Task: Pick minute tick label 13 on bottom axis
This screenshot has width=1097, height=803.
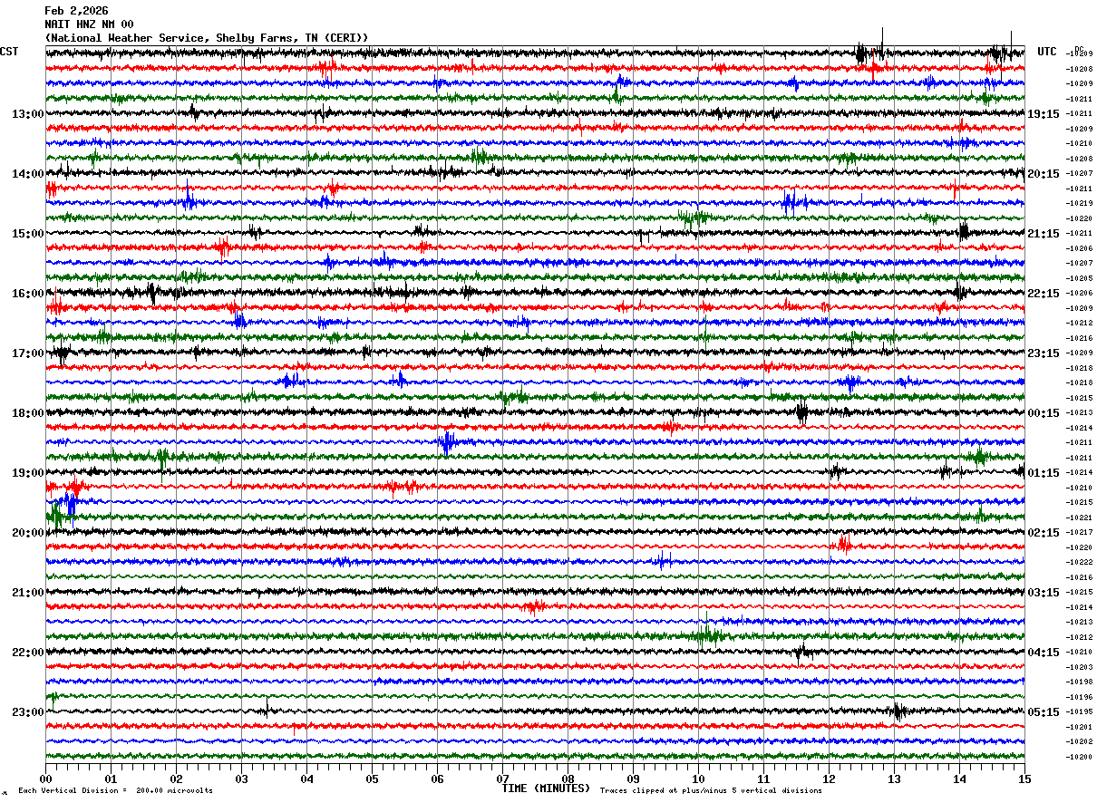Action: [894, 779]
